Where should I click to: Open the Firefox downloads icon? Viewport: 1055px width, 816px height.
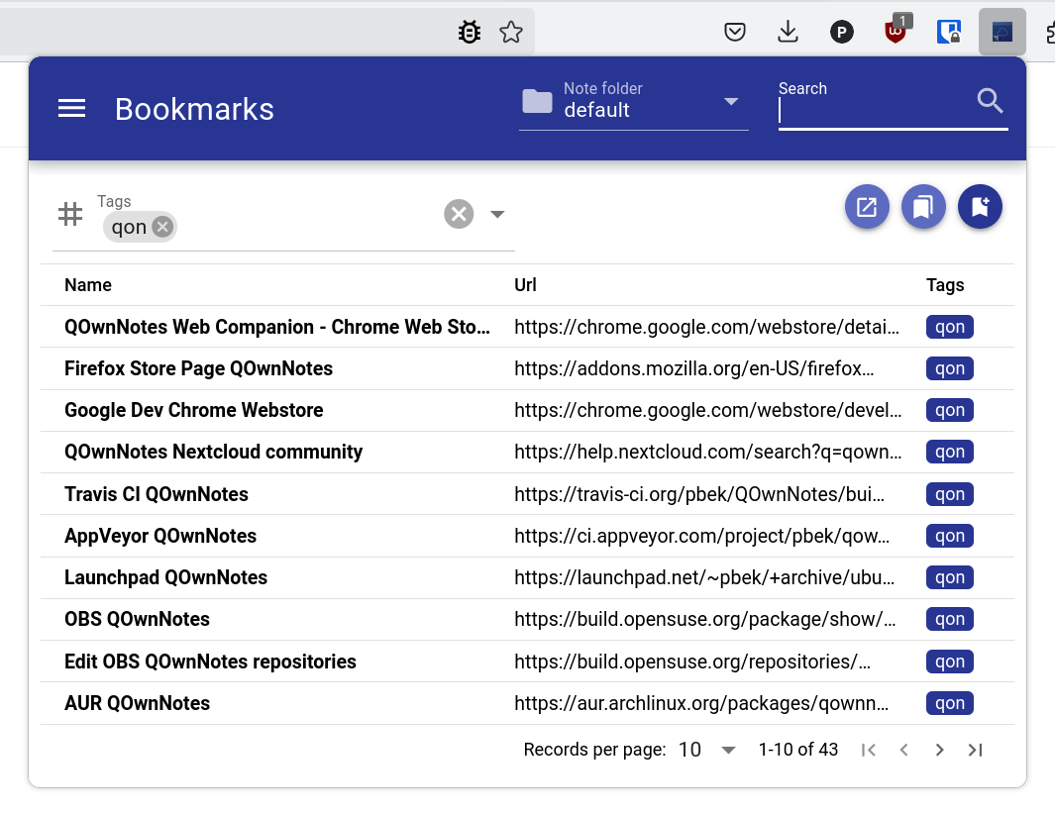pos(788,31)
